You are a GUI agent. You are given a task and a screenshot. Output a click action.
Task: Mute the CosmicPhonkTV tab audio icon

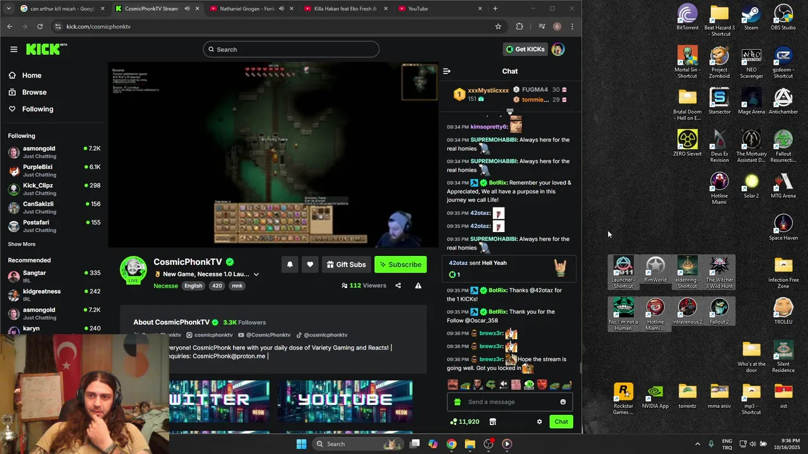point(187,9)
